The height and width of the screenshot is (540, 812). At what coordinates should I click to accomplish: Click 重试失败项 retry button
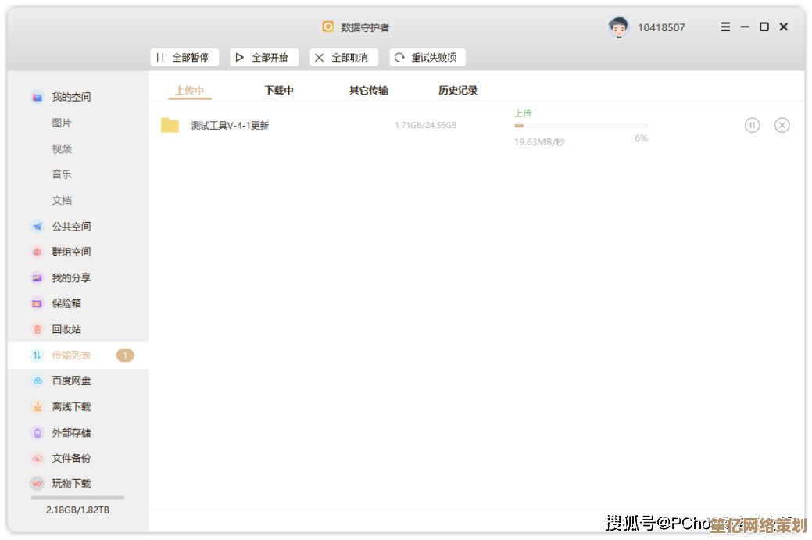[x=427, y=58]
